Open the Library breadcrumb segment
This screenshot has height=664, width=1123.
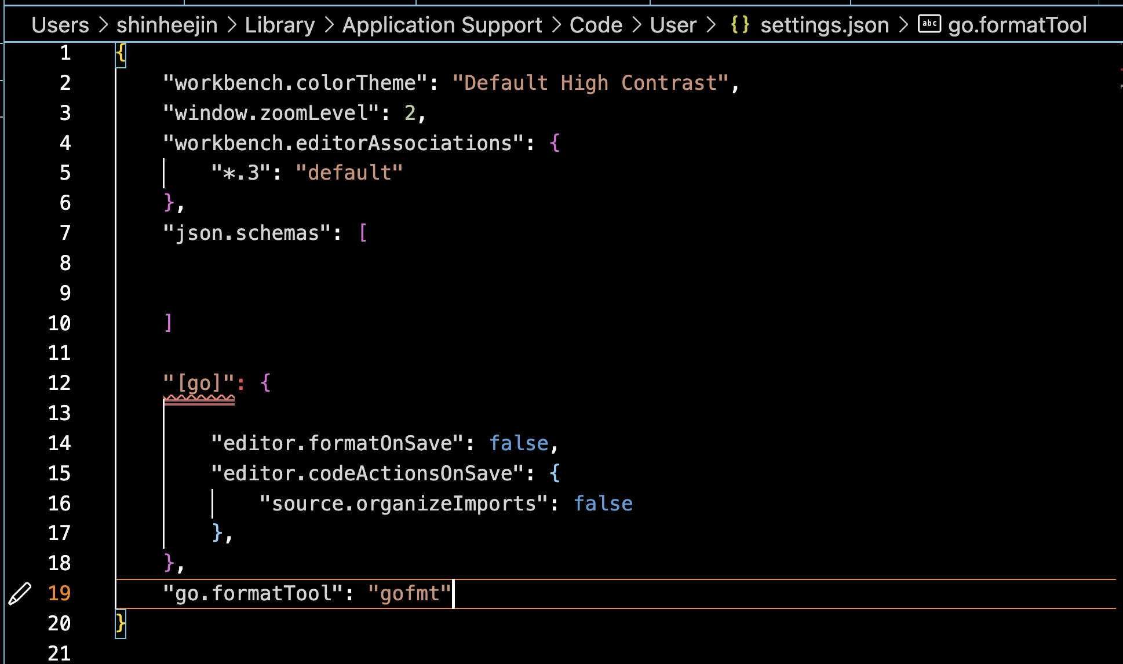[x=280, y=25]
